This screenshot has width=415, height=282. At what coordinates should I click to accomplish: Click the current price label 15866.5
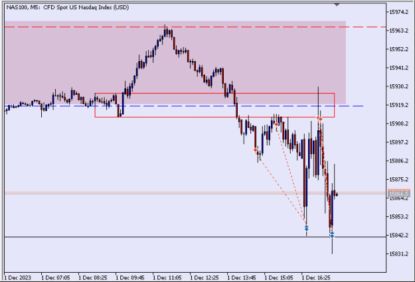click(399, 194)
